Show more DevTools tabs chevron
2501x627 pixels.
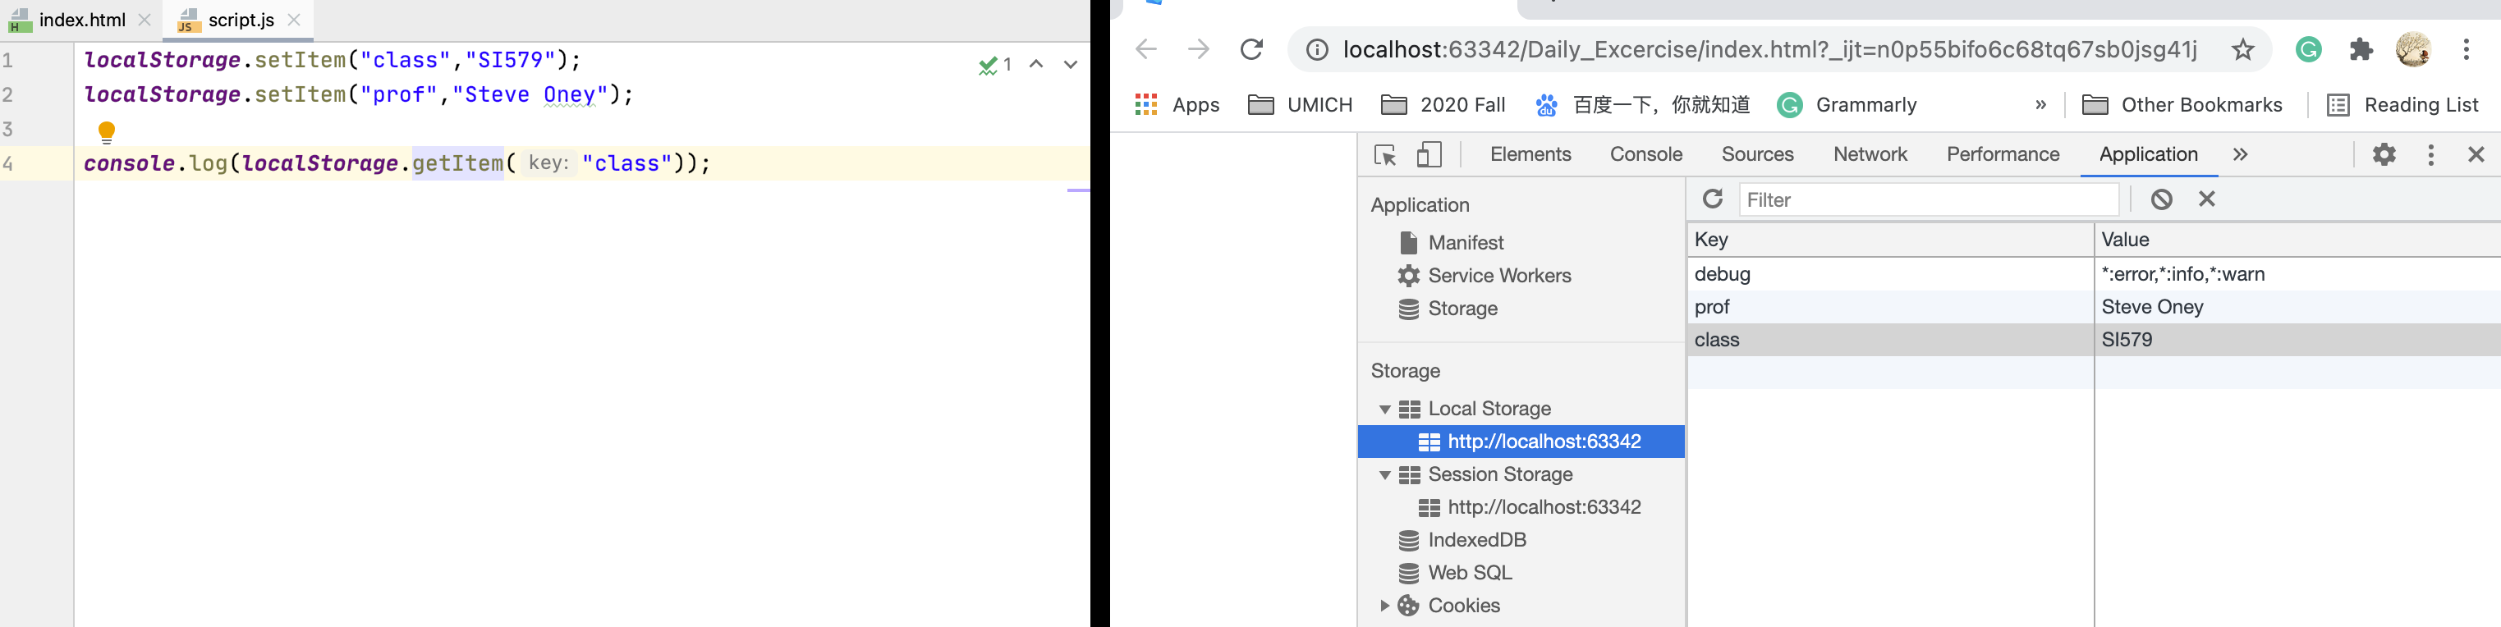coord(2240,154)
